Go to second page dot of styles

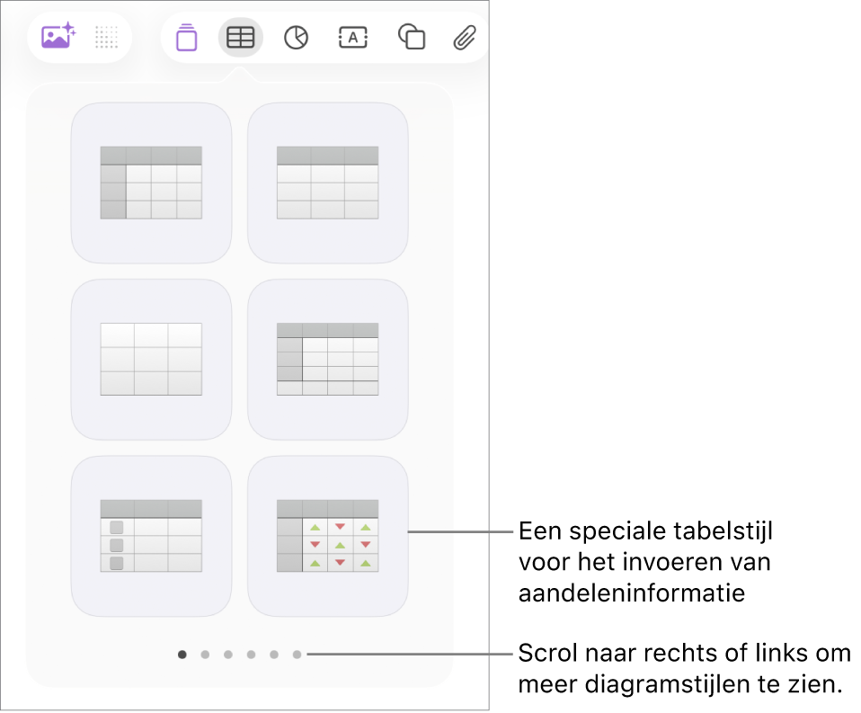[x=206, y=655]
